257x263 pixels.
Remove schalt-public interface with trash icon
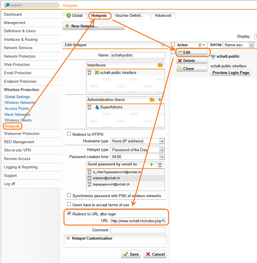click(x=89, y=73)
